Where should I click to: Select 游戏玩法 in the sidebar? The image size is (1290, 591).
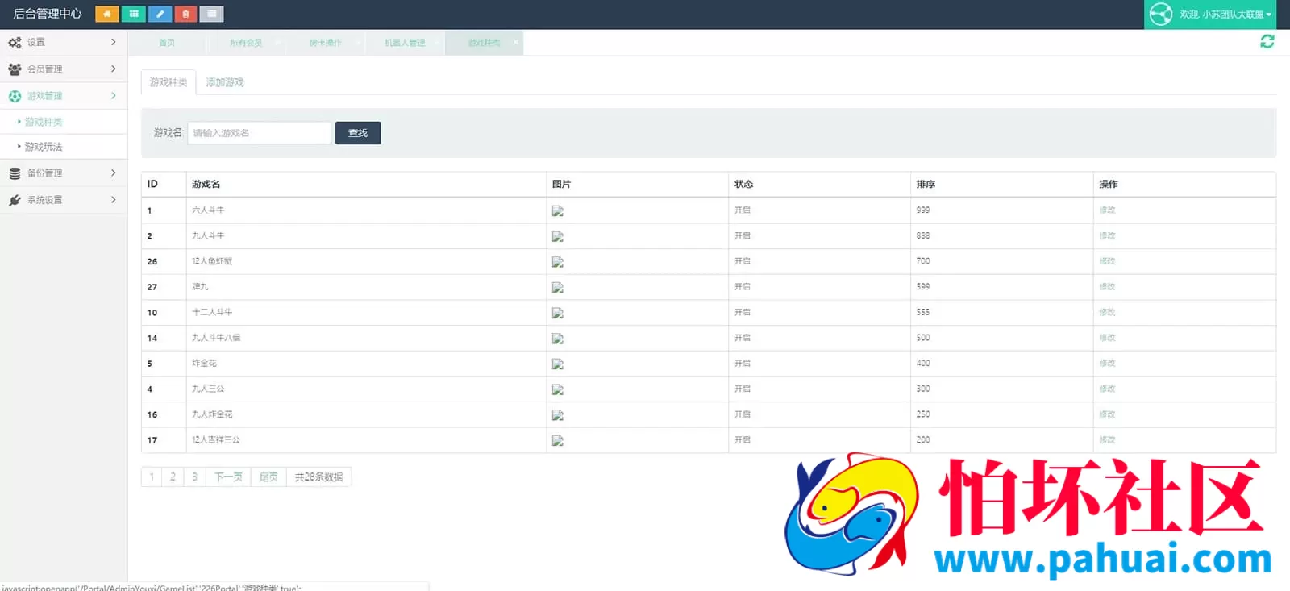44,147
